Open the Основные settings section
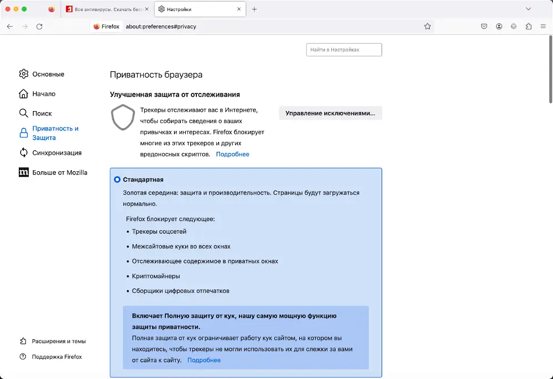This screenshot has width=553, height=379. 48,74
